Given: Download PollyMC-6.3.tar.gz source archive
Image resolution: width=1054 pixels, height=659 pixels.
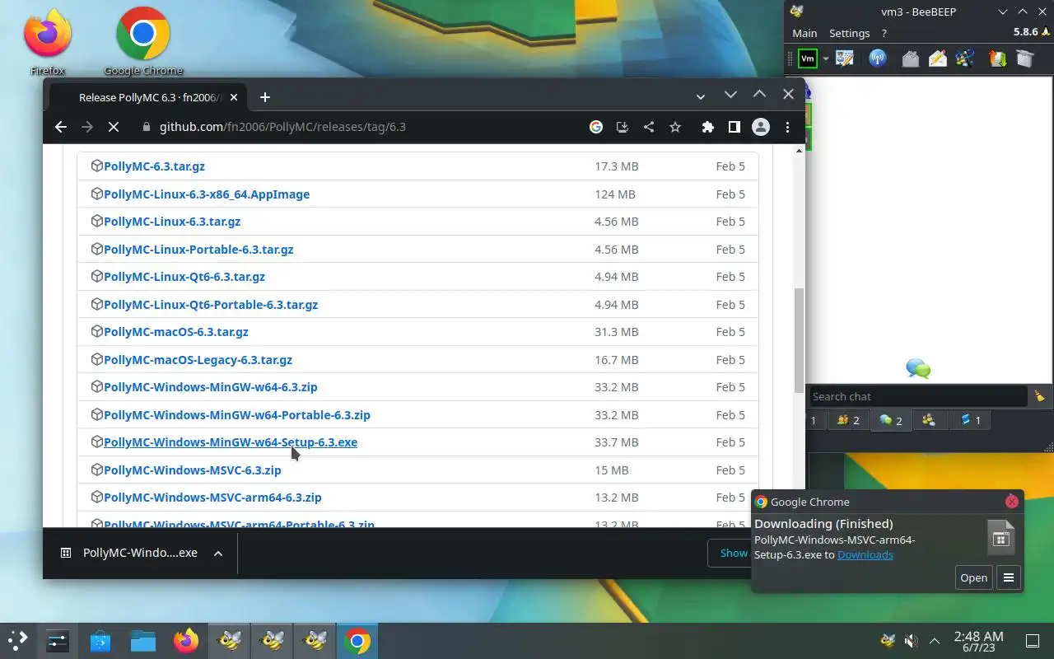Looking at the screenshot, I should 154,166.
